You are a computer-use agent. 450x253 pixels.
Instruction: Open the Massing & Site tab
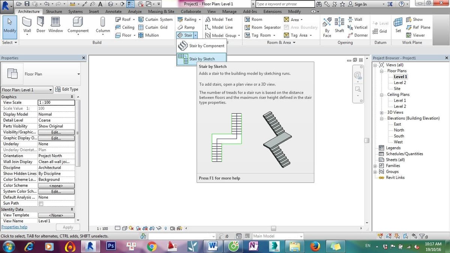161,12
